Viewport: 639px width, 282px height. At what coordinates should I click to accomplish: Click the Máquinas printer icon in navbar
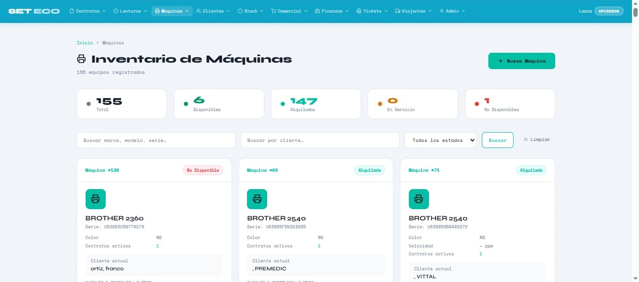click(x=157, y=11)
